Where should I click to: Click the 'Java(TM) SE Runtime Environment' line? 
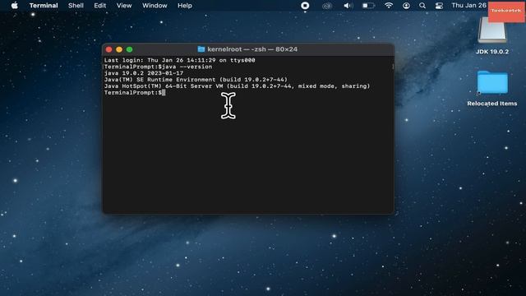point(196,80)
